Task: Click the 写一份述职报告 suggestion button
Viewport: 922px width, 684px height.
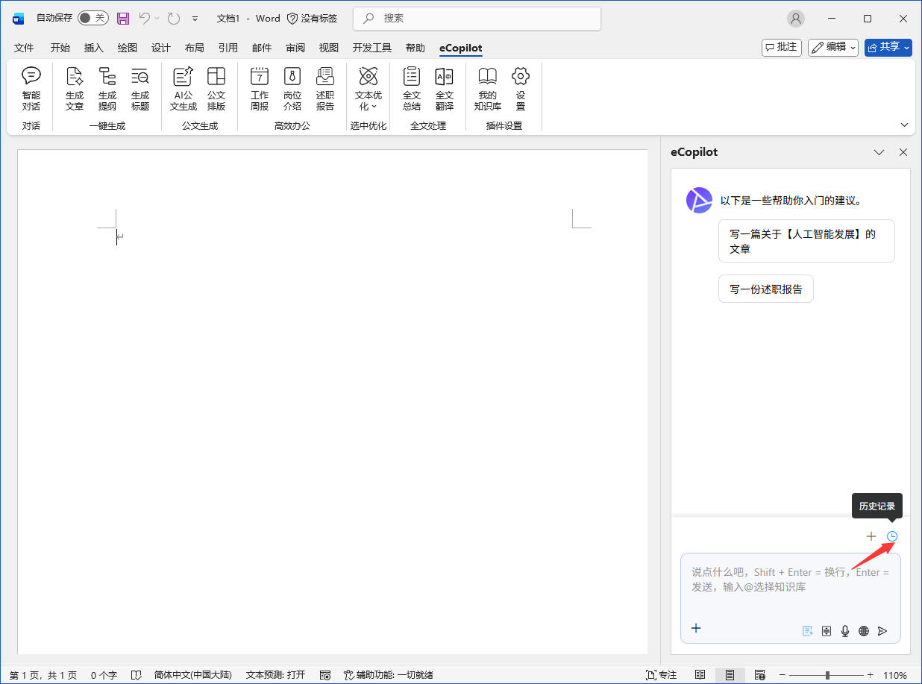Action: coord(765,289)
